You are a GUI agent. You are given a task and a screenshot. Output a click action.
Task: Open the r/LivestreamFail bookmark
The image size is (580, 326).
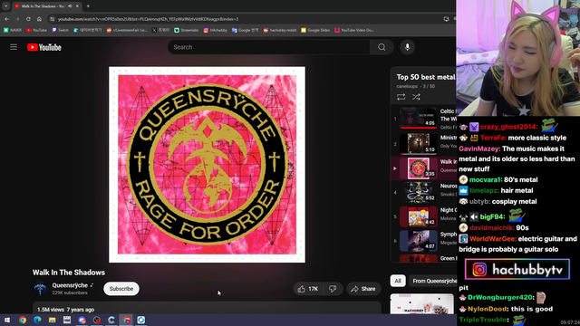(127, 30)
